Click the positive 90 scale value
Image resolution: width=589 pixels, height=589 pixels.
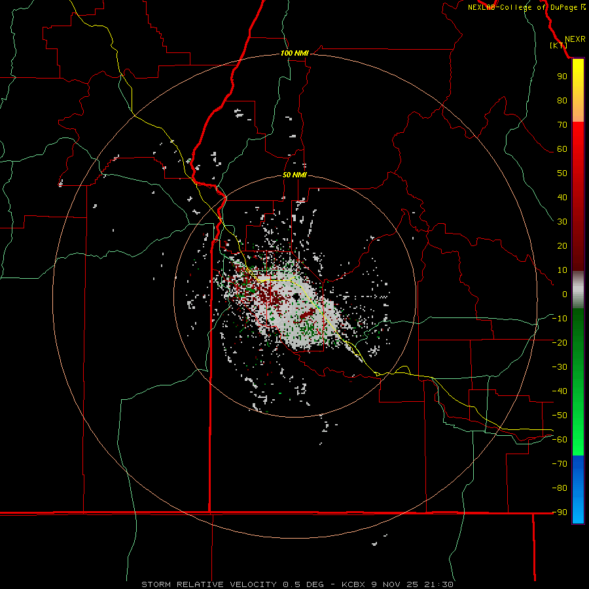point(562,77)
